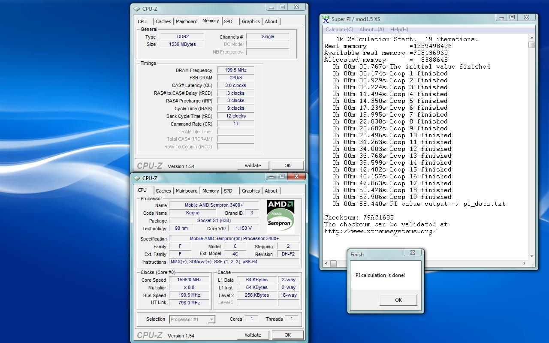Screen dimensions: 549x343
Task: Click the Super PI vertical scrollbar thumb
Action: pos(532,45)
